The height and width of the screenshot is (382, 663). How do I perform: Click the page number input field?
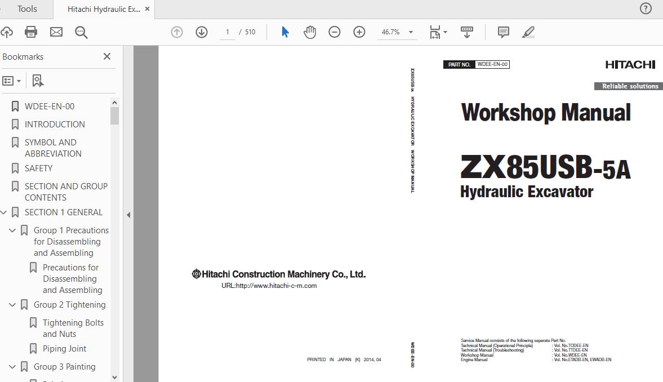228,32
